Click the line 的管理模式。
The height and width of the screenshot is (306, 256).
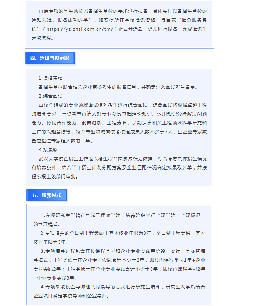pos(48,224)
